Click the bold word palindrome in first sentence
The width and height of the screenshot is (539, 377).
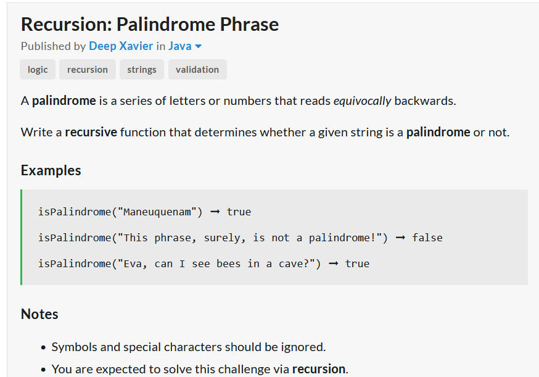pyautogui.click(x=64, y=101)
